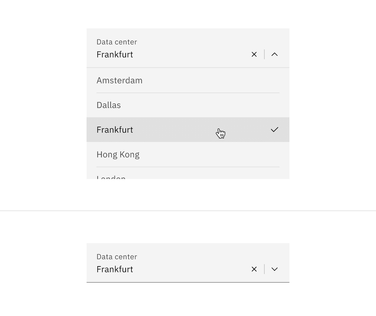This screenshot has width=376, height=316.
Task: Click the vertical divider beside the down chevron
Action: [x=264, y=269]
